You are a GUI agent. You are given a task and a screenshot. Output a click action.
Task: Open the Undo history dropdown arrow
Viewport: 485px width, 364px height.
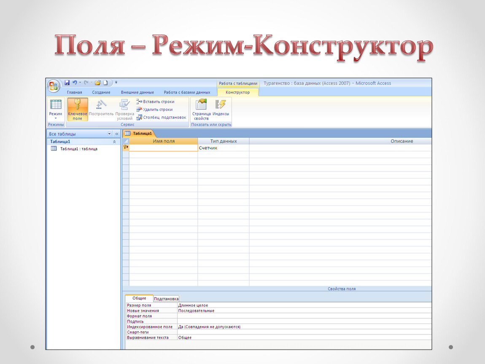(x=80, y=83)
